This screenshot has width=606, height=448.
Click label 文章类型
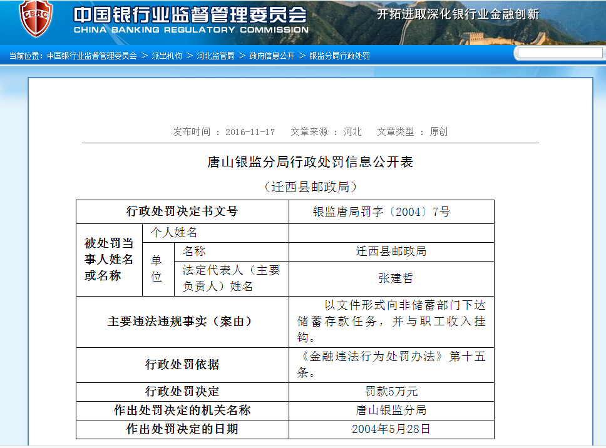(x=396, y=131)
